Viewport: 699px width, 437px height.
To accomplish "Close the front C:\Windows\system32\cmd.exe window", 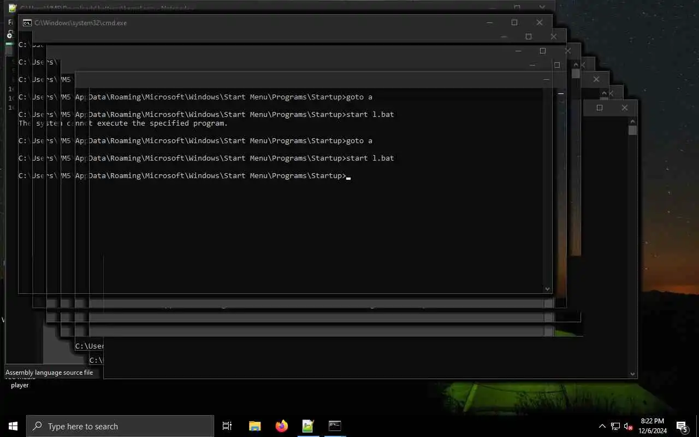I will click(x=540, y=22).
